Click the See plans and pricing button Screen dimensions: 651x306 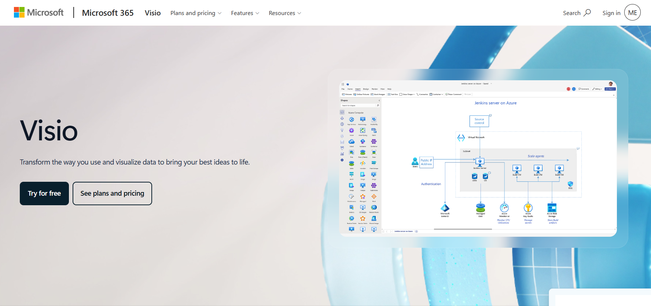point(112,193)
